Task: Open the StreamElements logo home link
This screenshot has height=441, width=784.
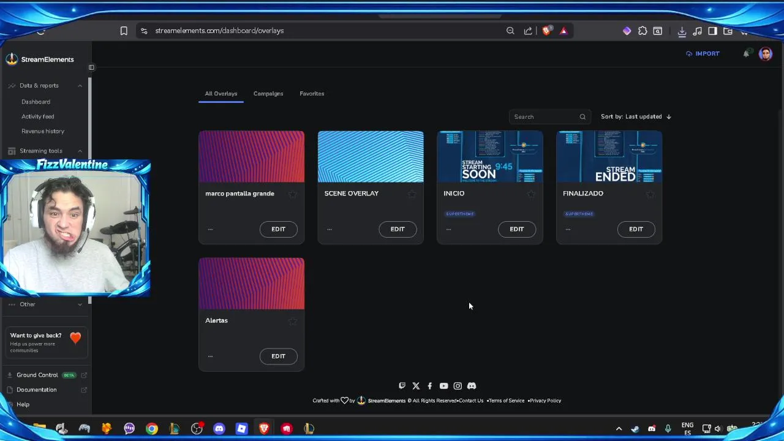Action: pyautogui.click(x=40, y=59)
